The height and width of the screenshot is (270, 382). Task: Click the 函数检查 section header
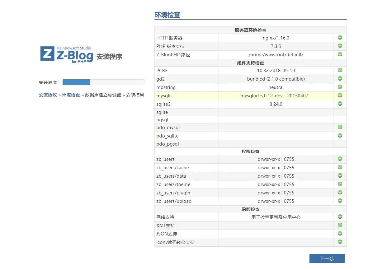point(251,209)
